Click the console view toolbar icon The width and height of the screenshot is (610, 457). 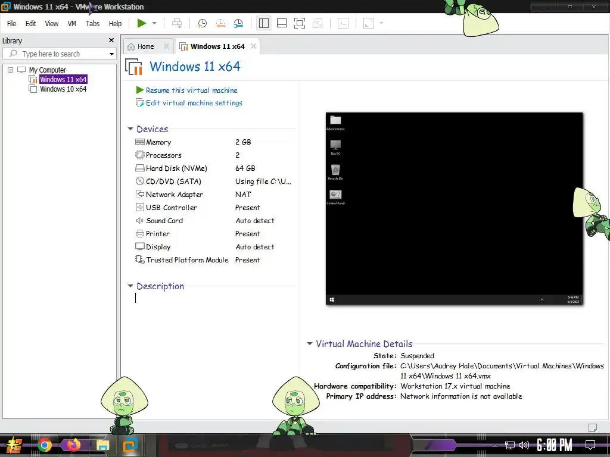343,23
